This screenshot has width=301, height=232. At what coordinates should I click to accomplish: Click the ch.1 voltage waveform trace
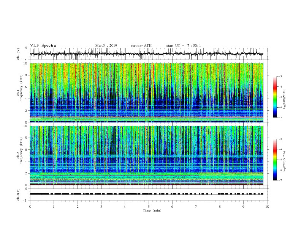[x=147, y=54]
